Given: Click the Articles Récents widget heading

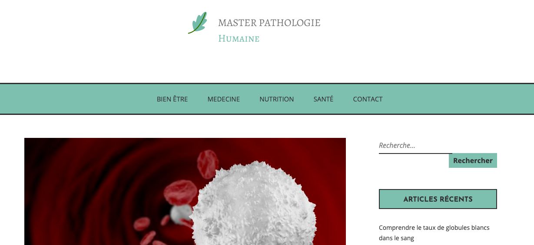Looking at the screenshot, I should click(x=438, y=199).
